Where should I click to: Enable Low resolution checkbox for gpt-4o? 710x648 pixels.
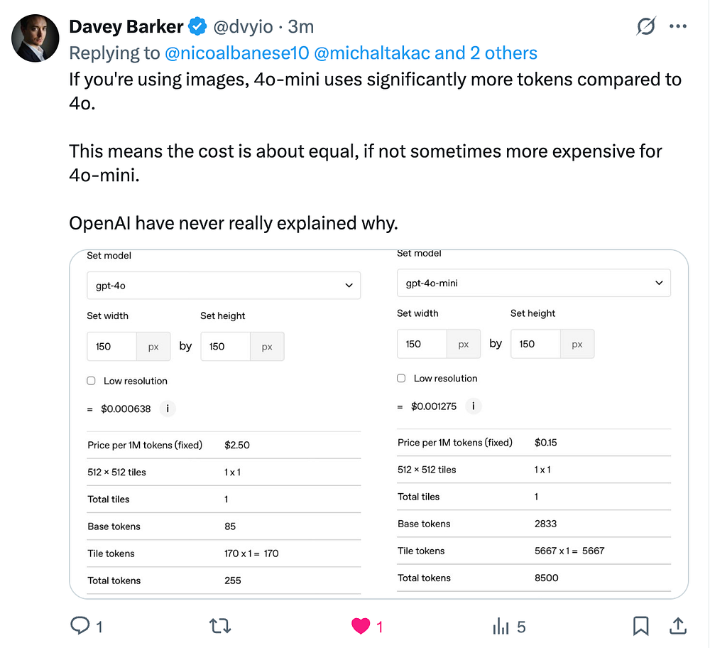point(92,381)
